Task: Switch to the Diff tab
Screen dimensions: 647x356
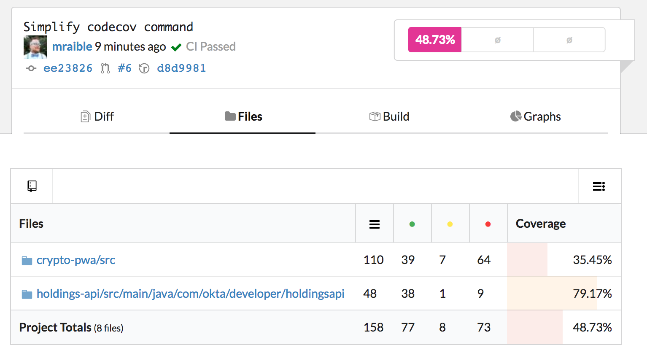Action: (97, 116)
